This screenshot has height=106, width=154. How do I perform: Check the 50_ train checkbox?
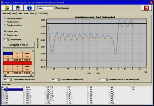[131, 89]
